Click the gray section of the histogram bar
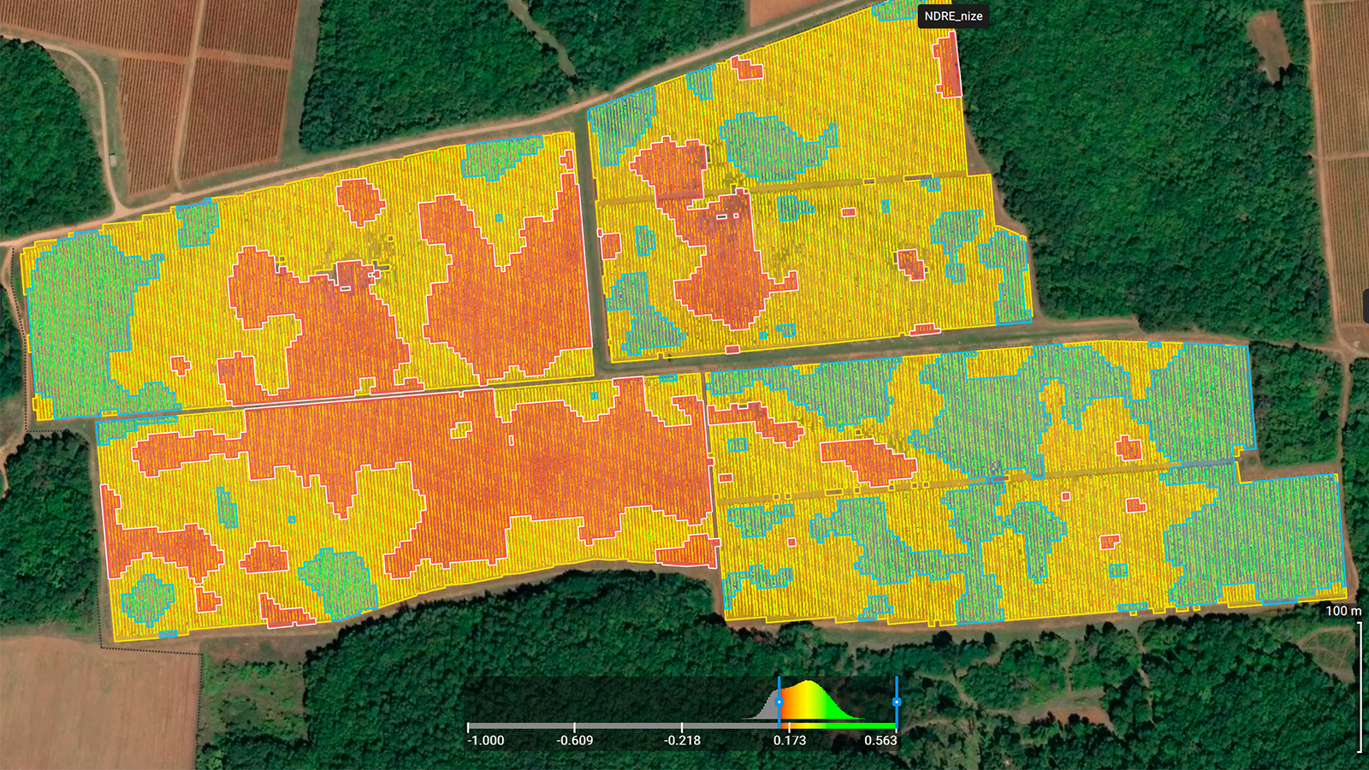Screen dimensions: 1369x770 click(x=623, y=726)
